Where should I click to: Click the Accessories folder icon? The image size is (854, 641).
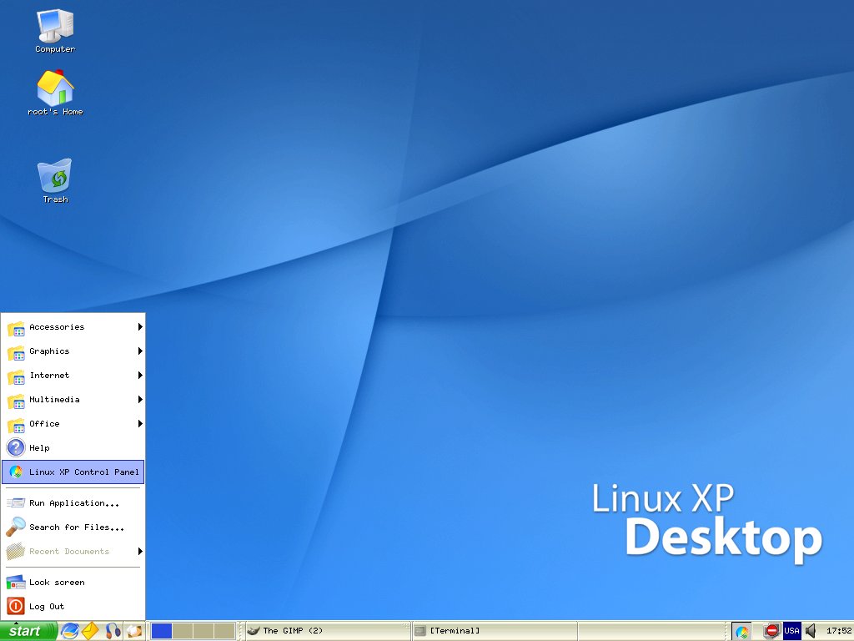16,328
